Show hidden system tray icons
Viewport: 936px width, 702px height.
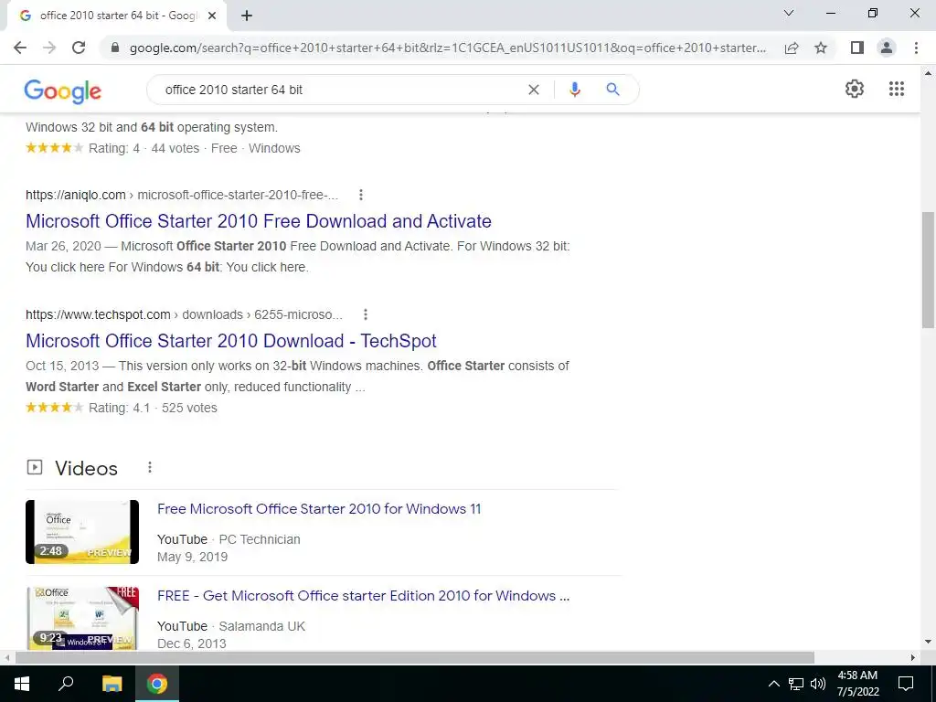[773, 684]
